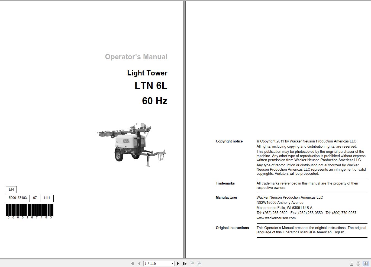Rotate the page clockwise
This screenshot has width=371, height=267.
point(199,263)
